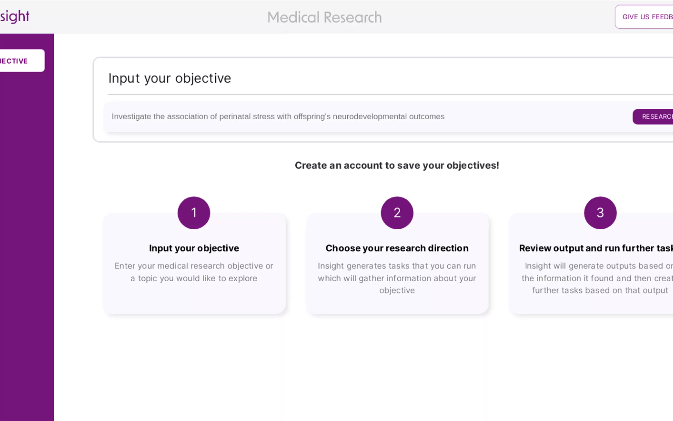
Task: Click the step 3 circle icon
Action: (x=600, y=213)
